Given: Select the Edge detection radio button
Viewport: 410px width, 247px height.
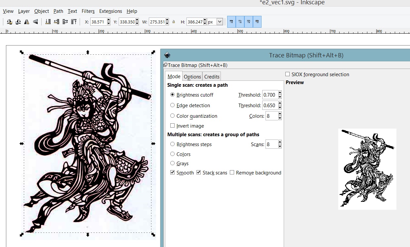Looking at the screenshot, I should tap(172, 106).
